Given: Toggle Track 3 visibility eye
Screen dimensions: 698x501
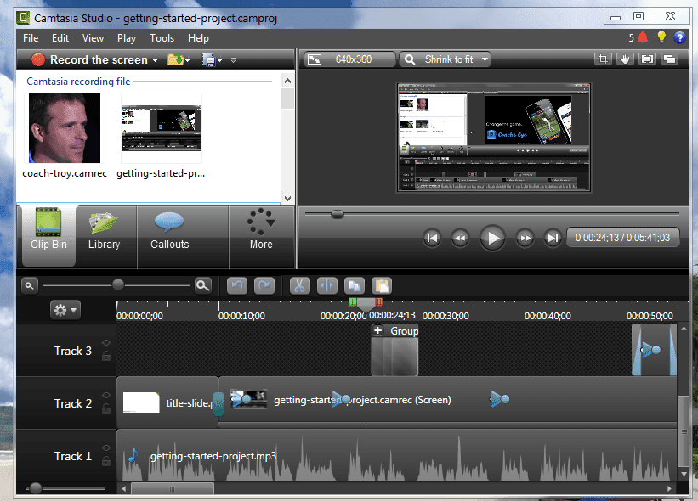Looking at the screenshot, I should [x=106, y=342].
